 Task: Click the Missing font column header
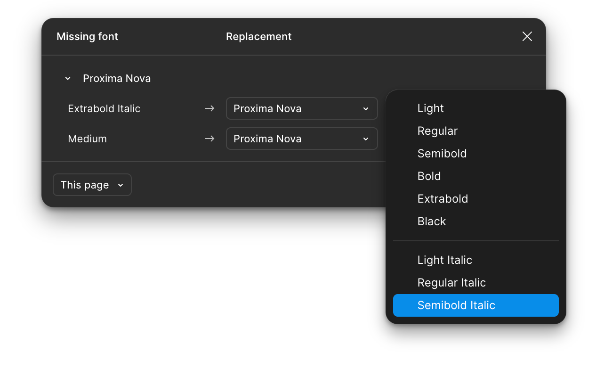click(x=87, y=36)
